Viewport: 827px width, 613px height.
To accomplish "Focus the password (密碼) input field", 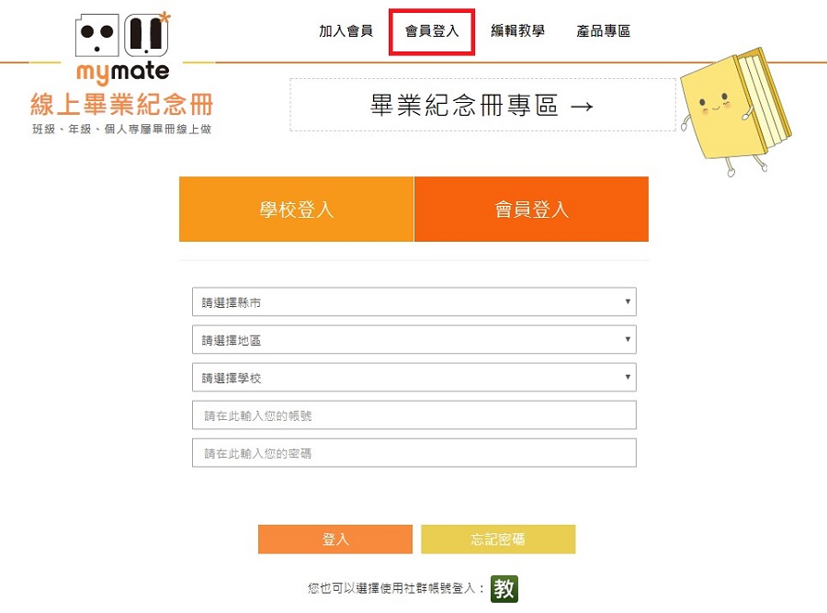I will tap(413, 453).
